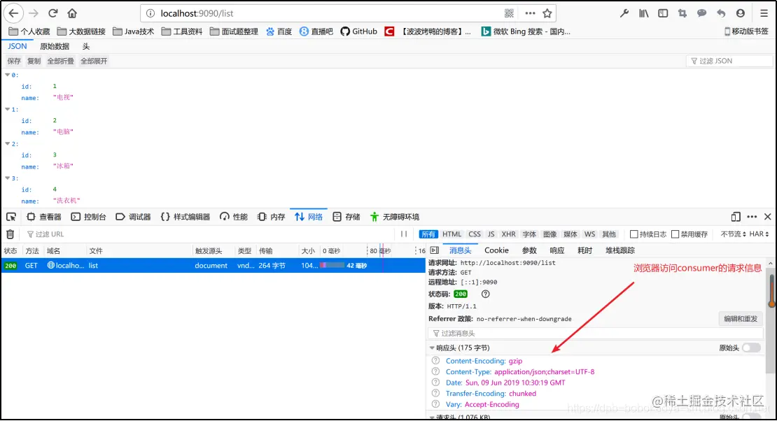
Task: Click the undo arrow toolbar icon
Action: coord(721,13)
